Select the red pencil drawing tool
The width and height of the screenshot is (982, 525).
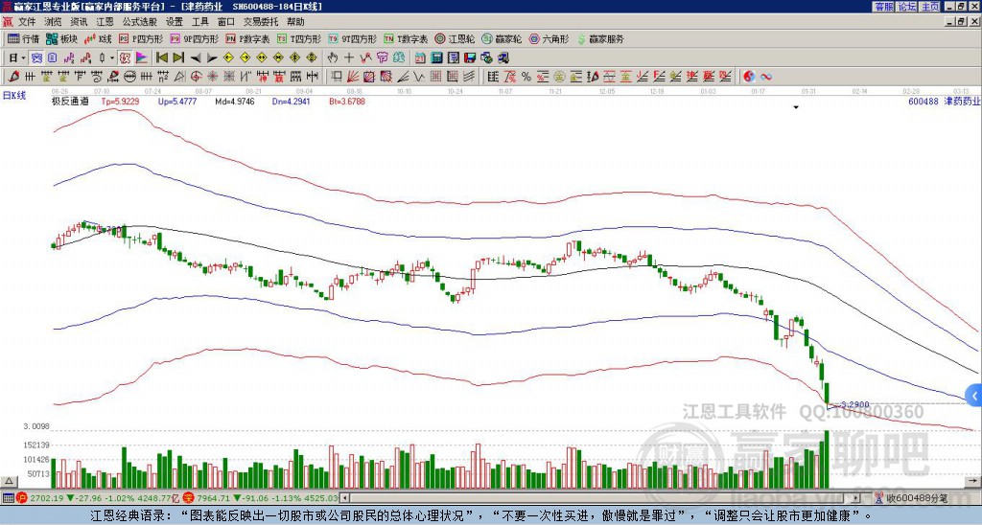coord(13,77)
